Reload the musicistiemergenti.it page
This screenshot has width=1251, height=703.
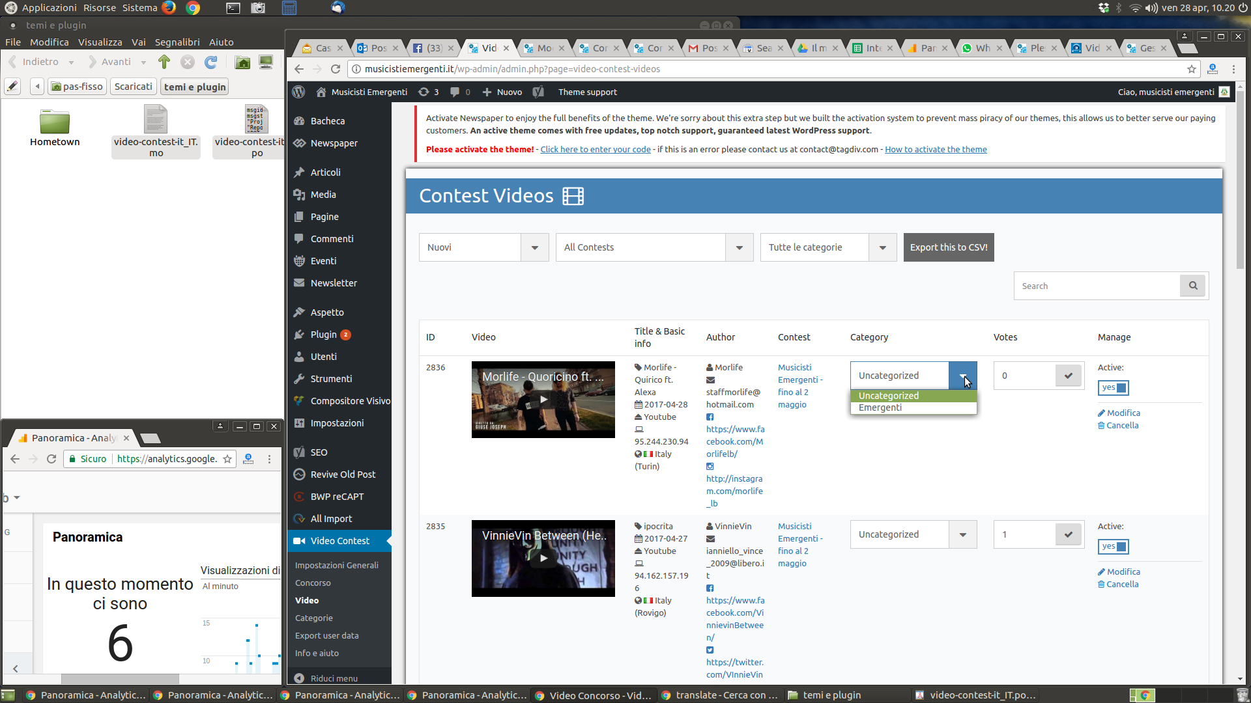(336, 69)
